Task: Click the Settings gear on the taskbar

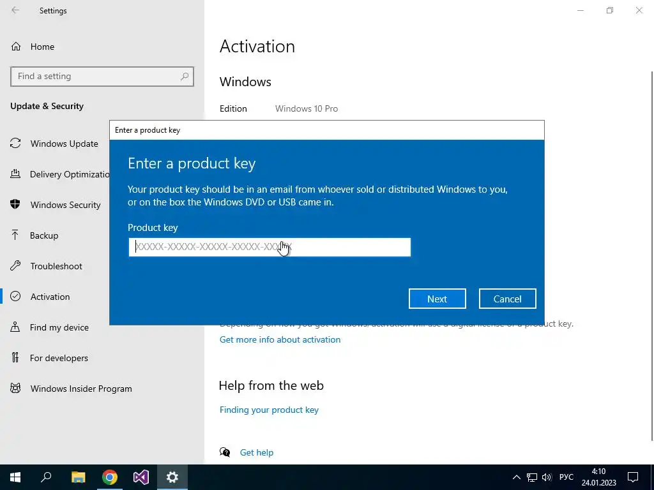Action: pyautogui.click(x=172, y=477)
